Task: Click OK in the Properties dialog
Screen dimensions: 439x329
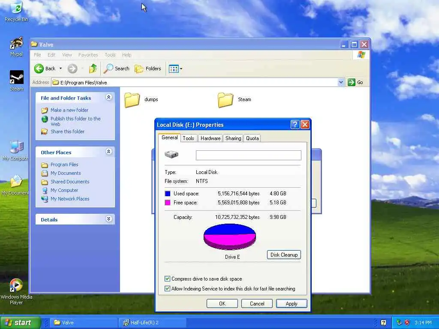Action: (x=223, y=304)
